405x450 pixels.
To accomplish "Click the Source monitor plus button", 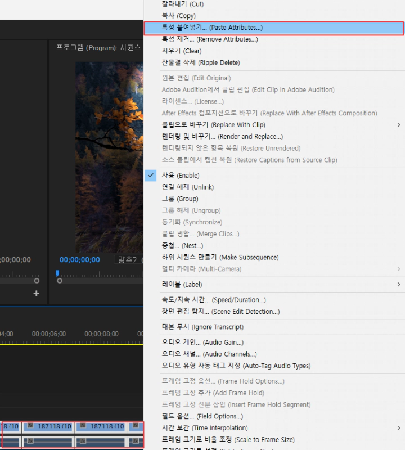I will point(37,293).
